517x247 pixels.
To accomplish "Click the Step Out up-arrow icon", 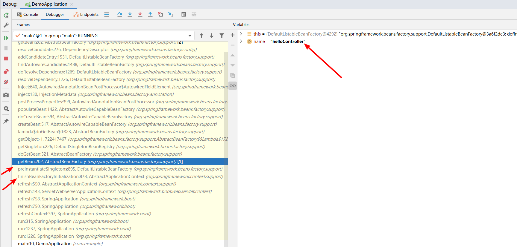I will coord(150,14).
